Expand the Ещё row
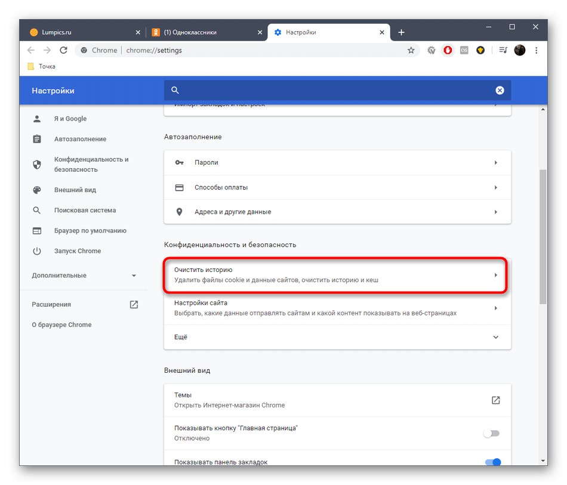 [x=337, y=337]
